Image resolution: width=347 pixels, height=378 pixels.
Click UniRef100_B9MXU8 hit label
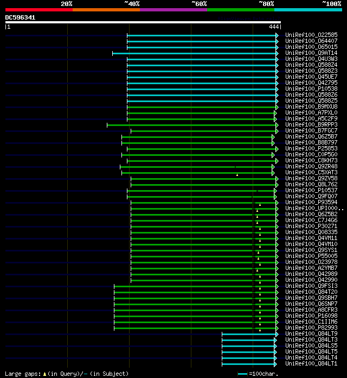tap(311, 107)
